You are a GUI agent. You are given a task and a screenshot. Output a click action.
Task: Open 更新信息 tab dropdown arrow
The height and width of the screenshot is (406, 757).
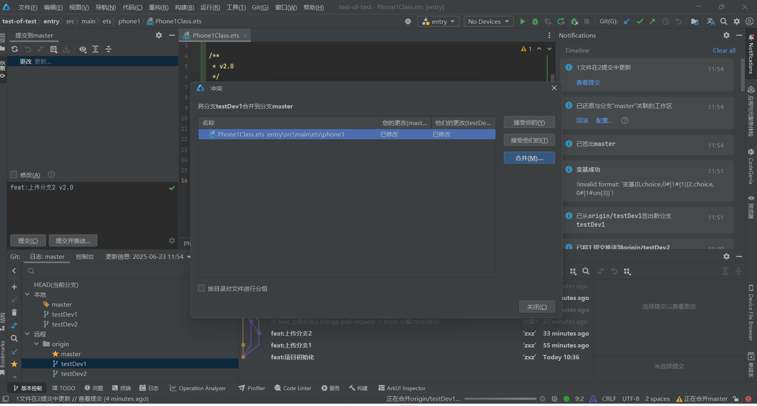(189, 257)
